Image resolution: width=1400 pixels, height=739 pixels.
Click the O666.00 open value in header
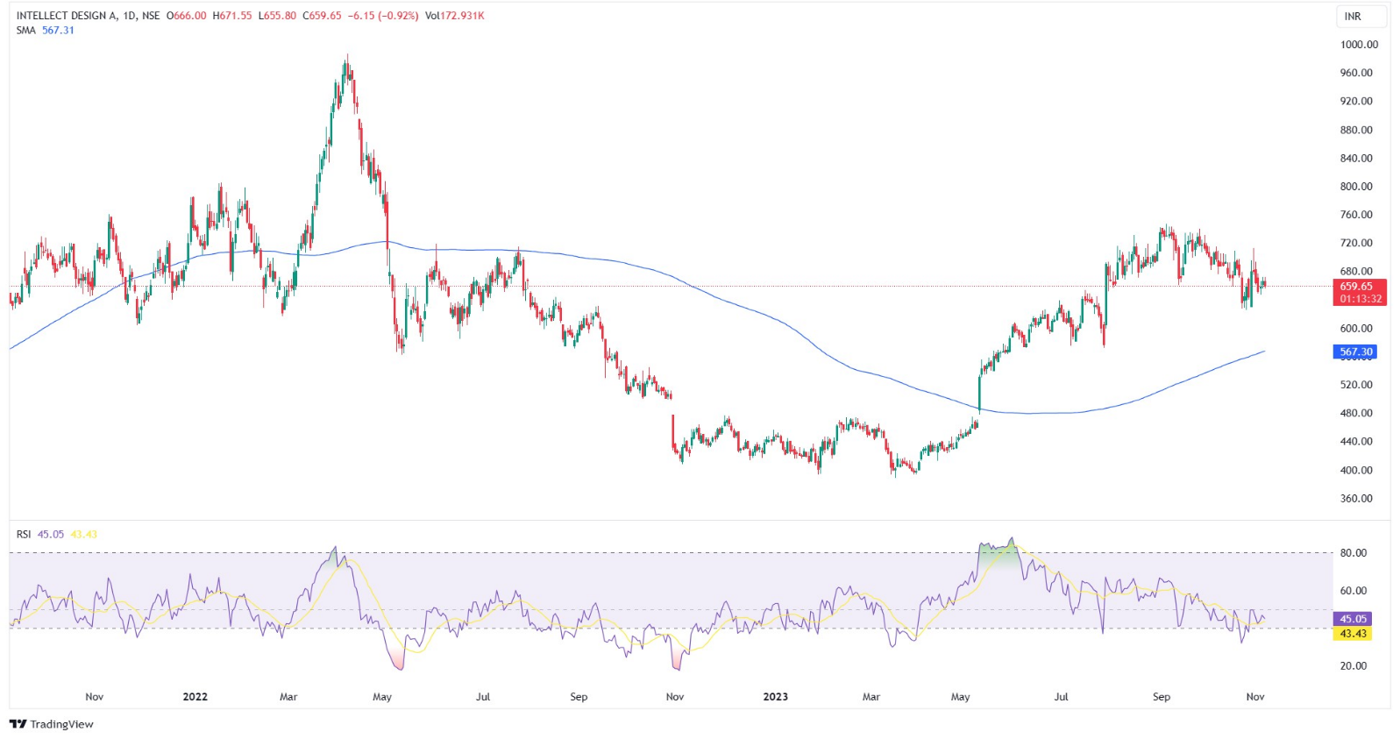pos(187,16)
